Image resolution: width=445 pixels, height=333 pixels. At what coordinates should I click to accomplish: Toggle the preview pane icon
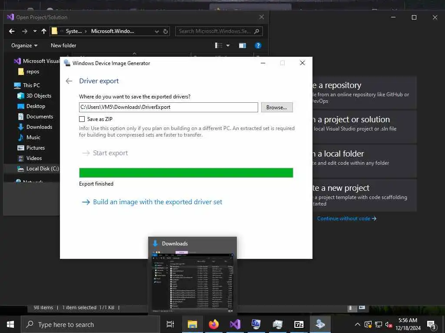pyautogui.click(x=242, y=46)
